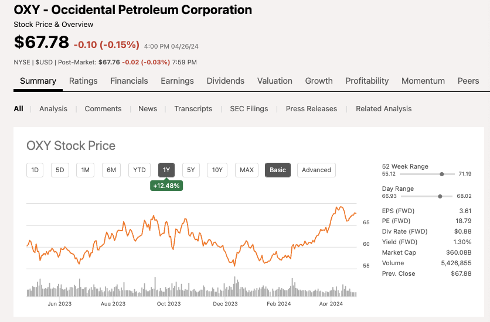Screen dimensions: 490x322
Task: Show MAX chart history
Action: tap(247, 170)
